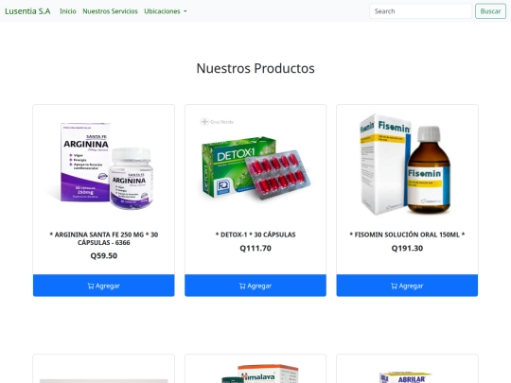Click the Buscar button
511x383 pixels.
click(490, 11)
